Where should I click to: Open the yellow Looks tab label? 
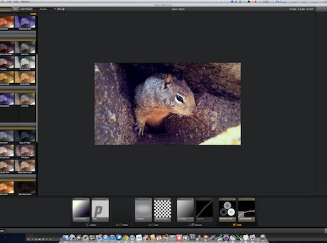33,14
